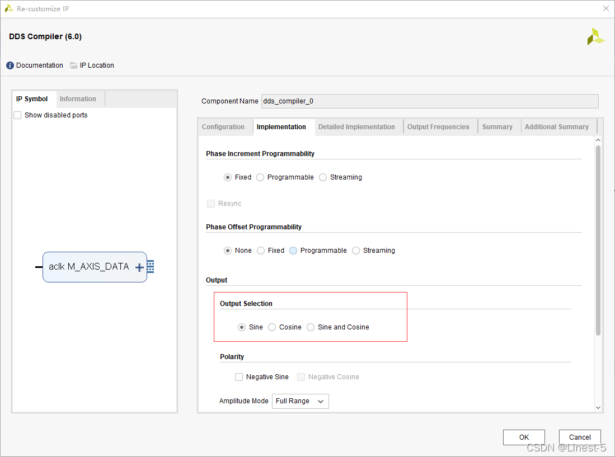This screenshot has height=457, width=615.
Task: Click the Phase Offset Programmability heading
Action: click(253, 227)
